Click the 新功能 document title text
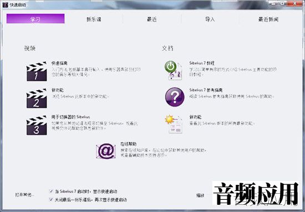 pos(196,117)
